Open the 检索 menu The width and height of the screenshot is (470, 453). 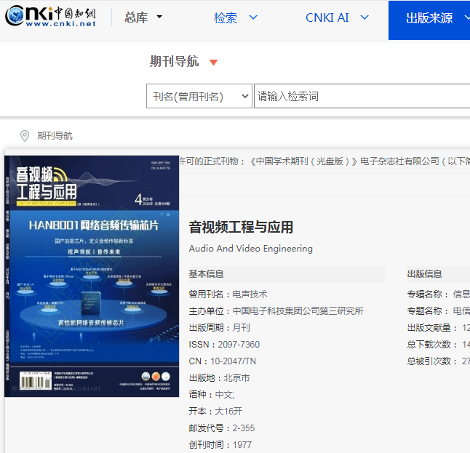[x=225, y=17]
